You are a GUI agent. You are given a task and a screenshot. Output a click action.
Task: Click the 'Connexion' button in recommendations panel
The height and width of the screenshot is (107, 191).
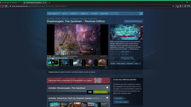click(118, 98)
